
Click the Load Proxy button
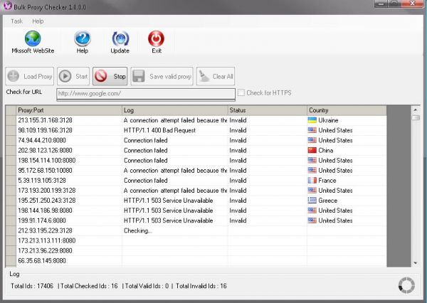30,76
